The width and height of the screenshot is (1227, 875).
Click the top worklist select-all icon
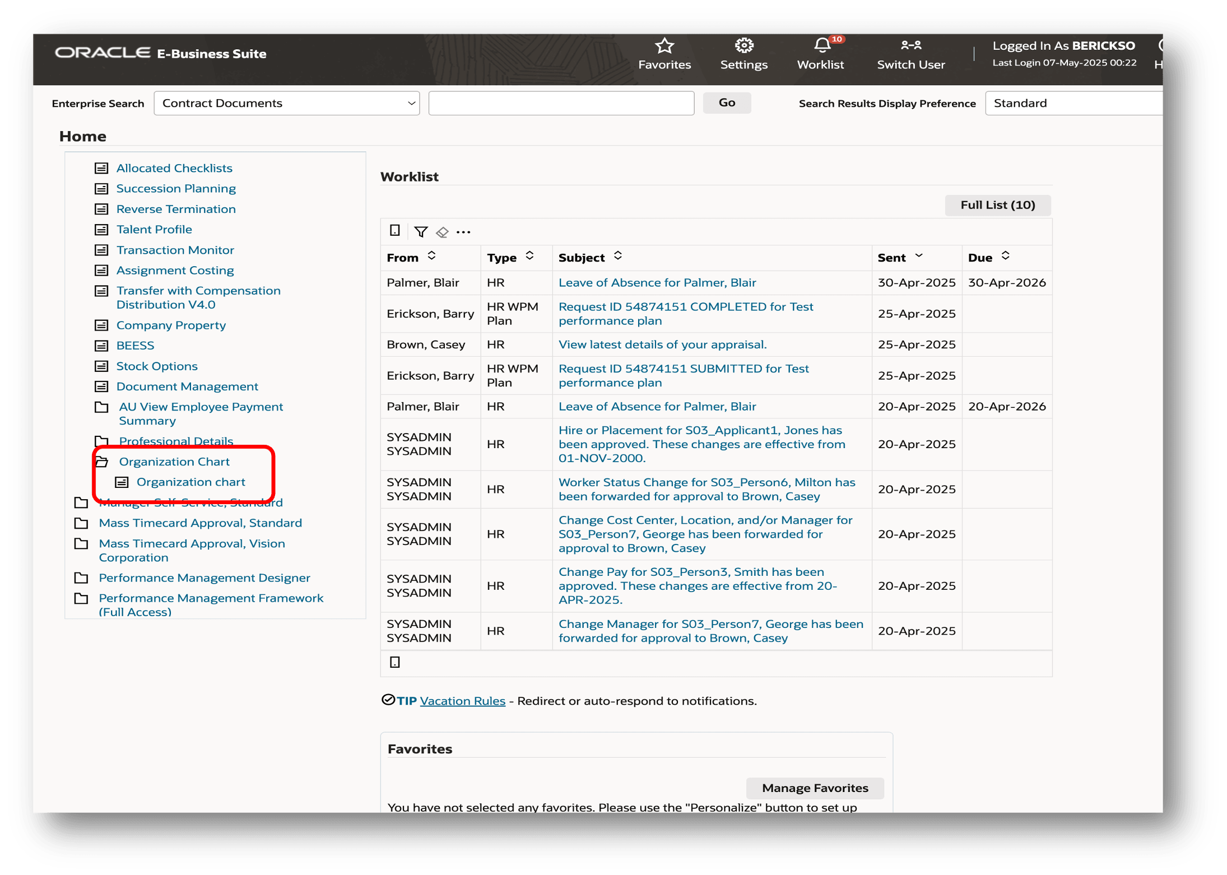(x=395, y=231)
